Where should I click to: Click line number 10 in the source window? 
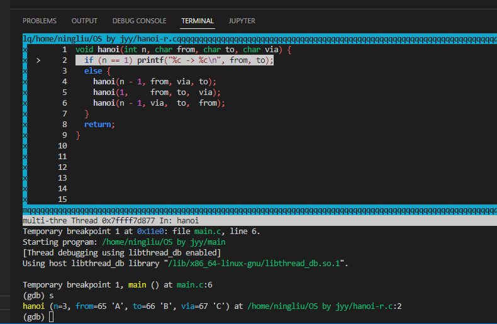(x=62, y=146)
